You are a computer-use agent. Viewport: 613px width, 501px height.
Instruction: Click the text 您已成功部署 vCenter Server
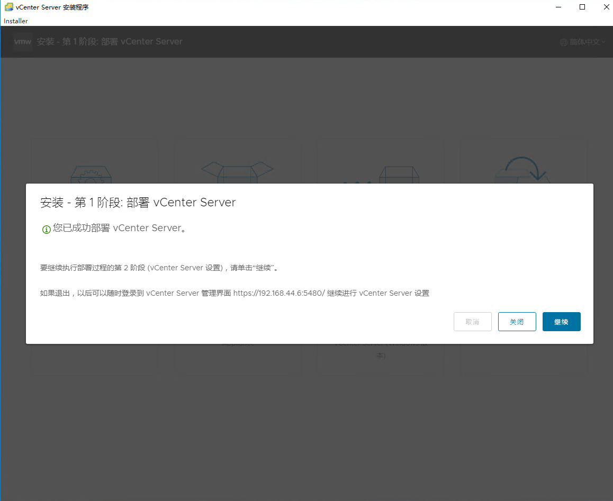120,228
